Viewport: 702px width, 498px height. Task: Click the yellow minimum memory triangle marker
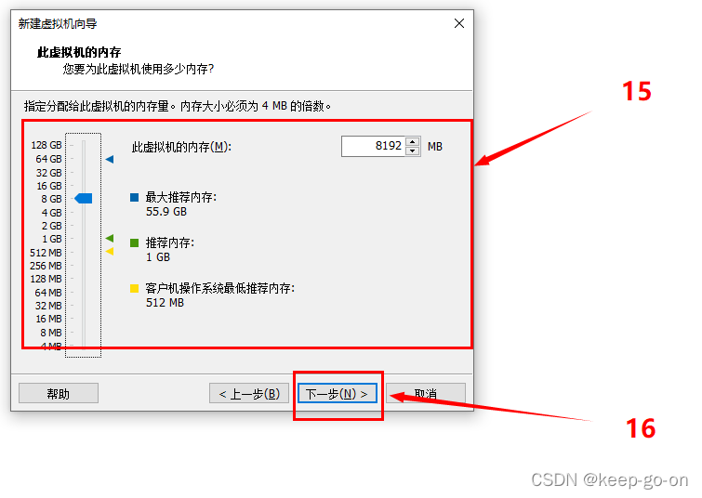pyautogui.click(x=110, y=252)
